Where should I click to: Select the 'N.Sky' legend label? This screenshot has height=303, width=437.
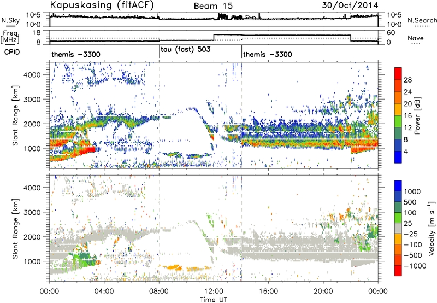10,21
